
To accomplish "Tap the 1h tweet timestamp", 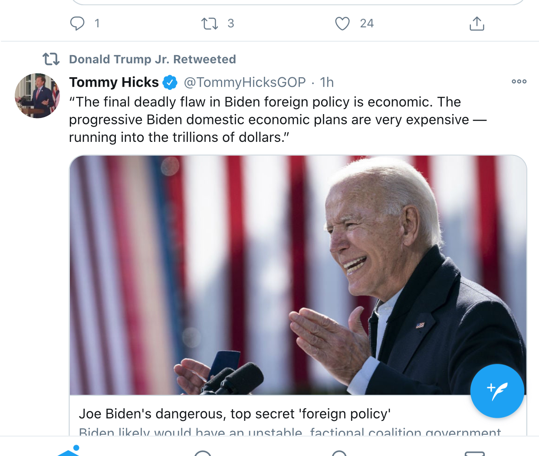I will click(327, 82).
